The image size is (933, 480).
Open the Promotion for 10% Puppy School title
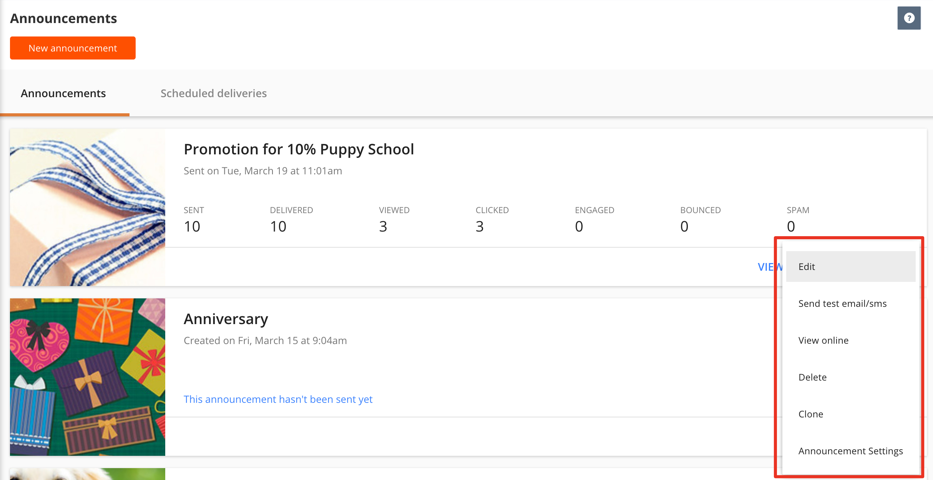pyautogui.click(x=299, y=149)
